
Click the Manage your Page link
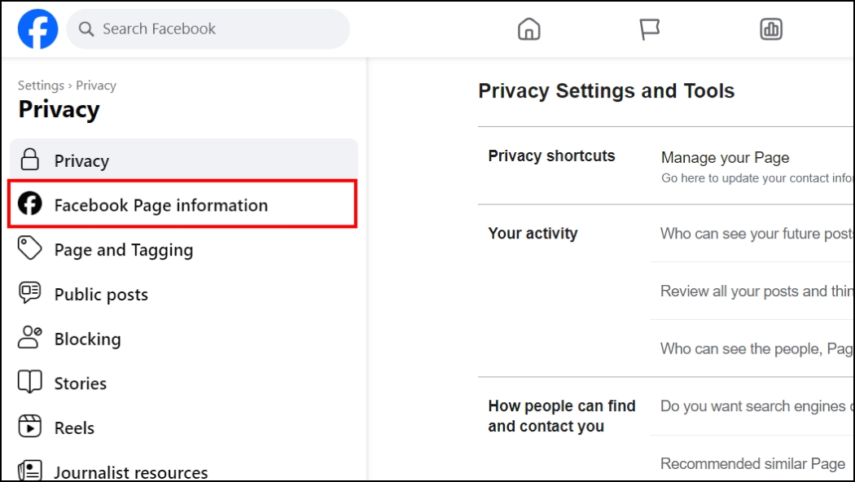tap(725, 157)
